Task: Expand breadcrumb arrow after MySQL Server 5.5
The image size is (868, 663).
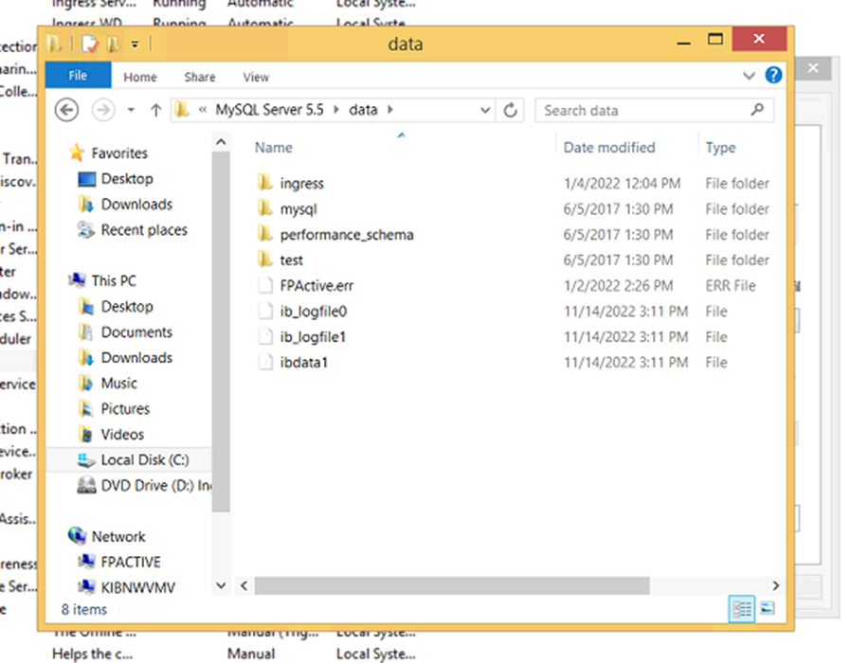Action: point(336,110)
